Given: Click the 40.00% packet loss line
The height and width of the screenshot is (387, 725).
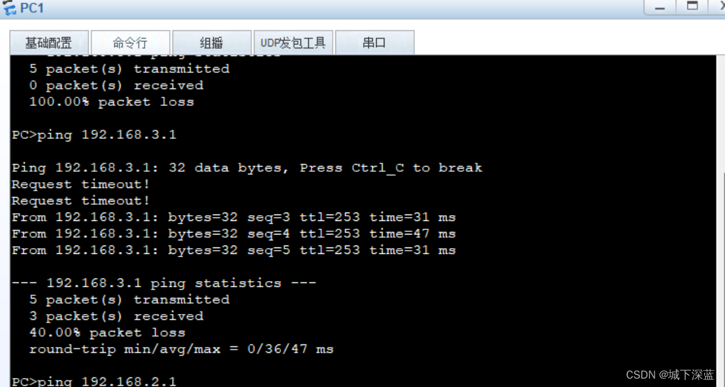Looking at the screenshot, I should click(x=107, y=333).
